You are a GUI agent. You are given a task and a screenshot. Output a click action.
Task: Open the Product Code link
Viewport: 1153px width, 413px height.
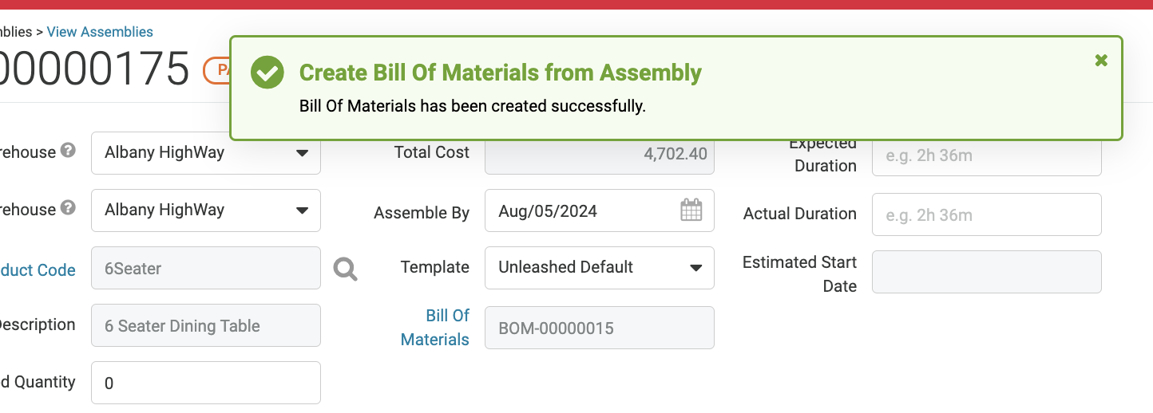pyautogui.click(x=38, y=270)
